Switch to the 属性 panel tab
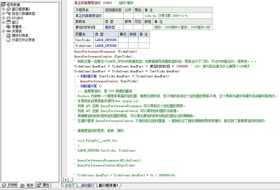Image resolution: width=280 pixels, height=190 pixels. pos(43,185)
